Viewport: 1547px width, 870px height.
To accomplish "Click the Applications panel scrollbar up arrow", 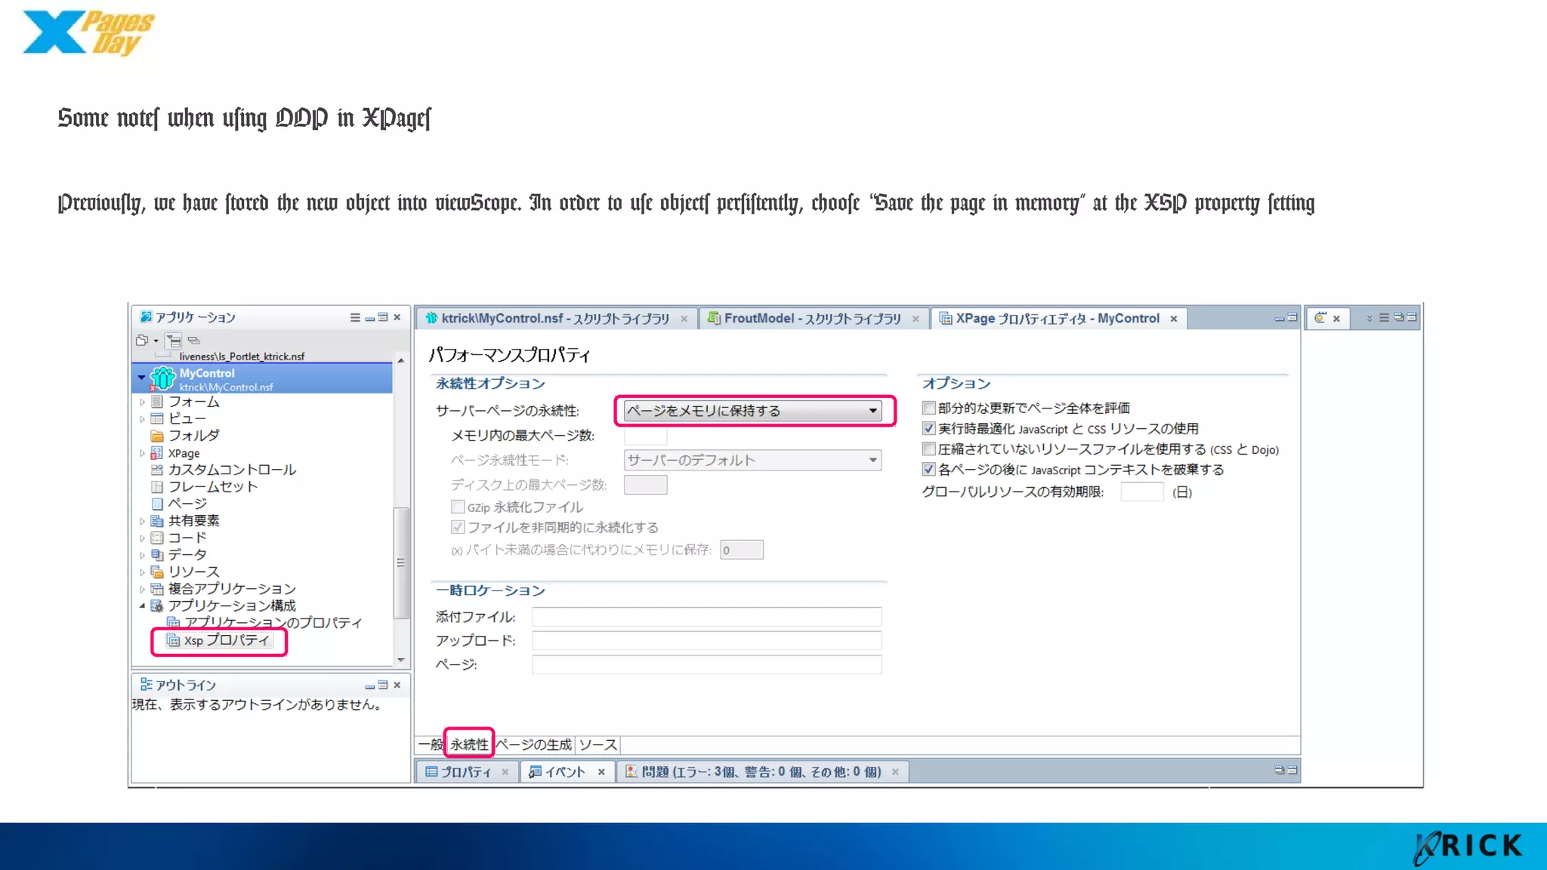I will [x=401, y=360].
